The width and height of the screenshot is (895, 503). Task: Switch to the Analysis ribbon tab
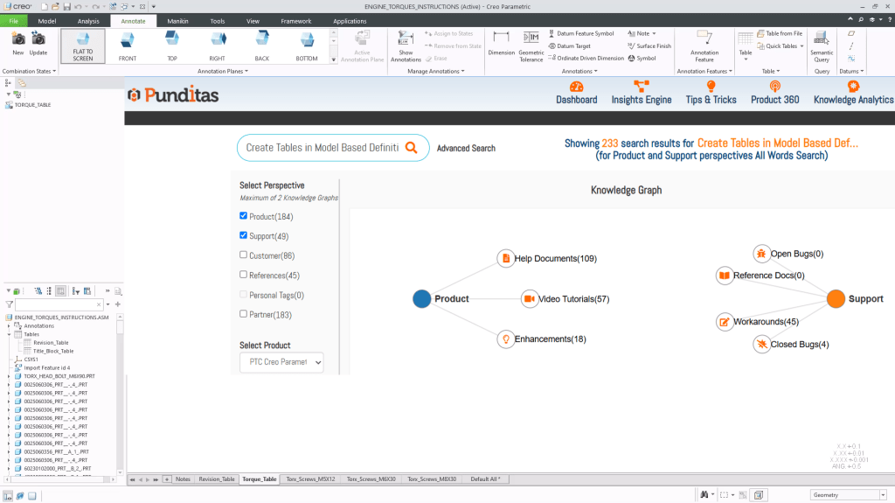point(88,20)
